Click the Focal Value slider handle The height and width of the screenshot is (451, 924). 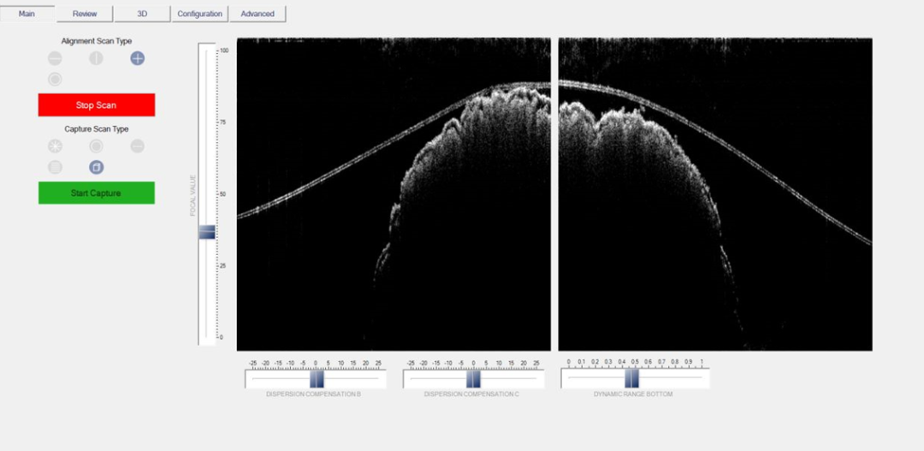coord(207,232)
